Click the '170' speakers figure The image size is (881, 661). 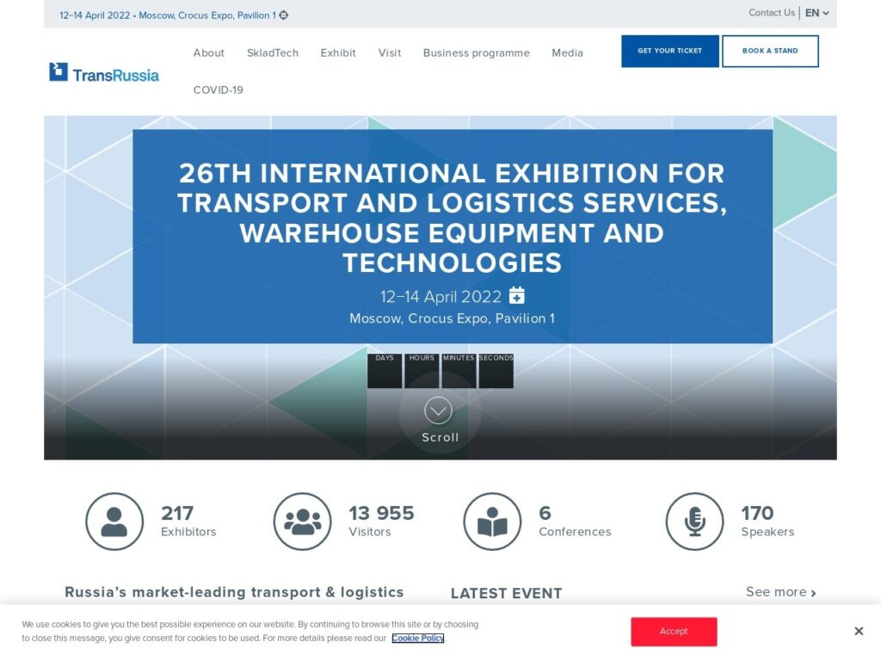757,513
